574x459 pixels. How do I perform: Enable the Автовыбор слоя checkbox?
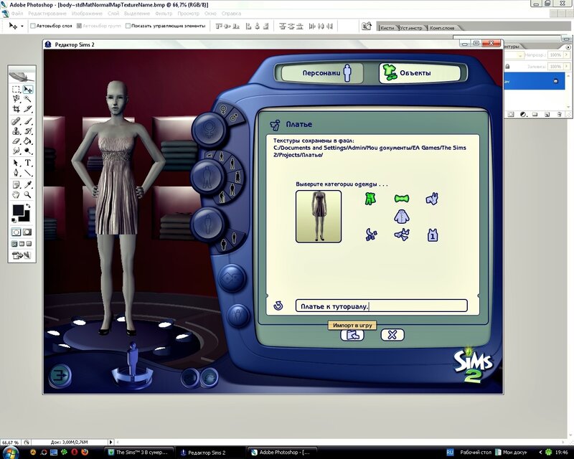tap(32, 26)
